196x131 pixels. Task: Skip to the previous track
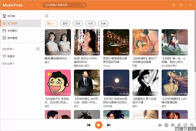tap(89, 125)
